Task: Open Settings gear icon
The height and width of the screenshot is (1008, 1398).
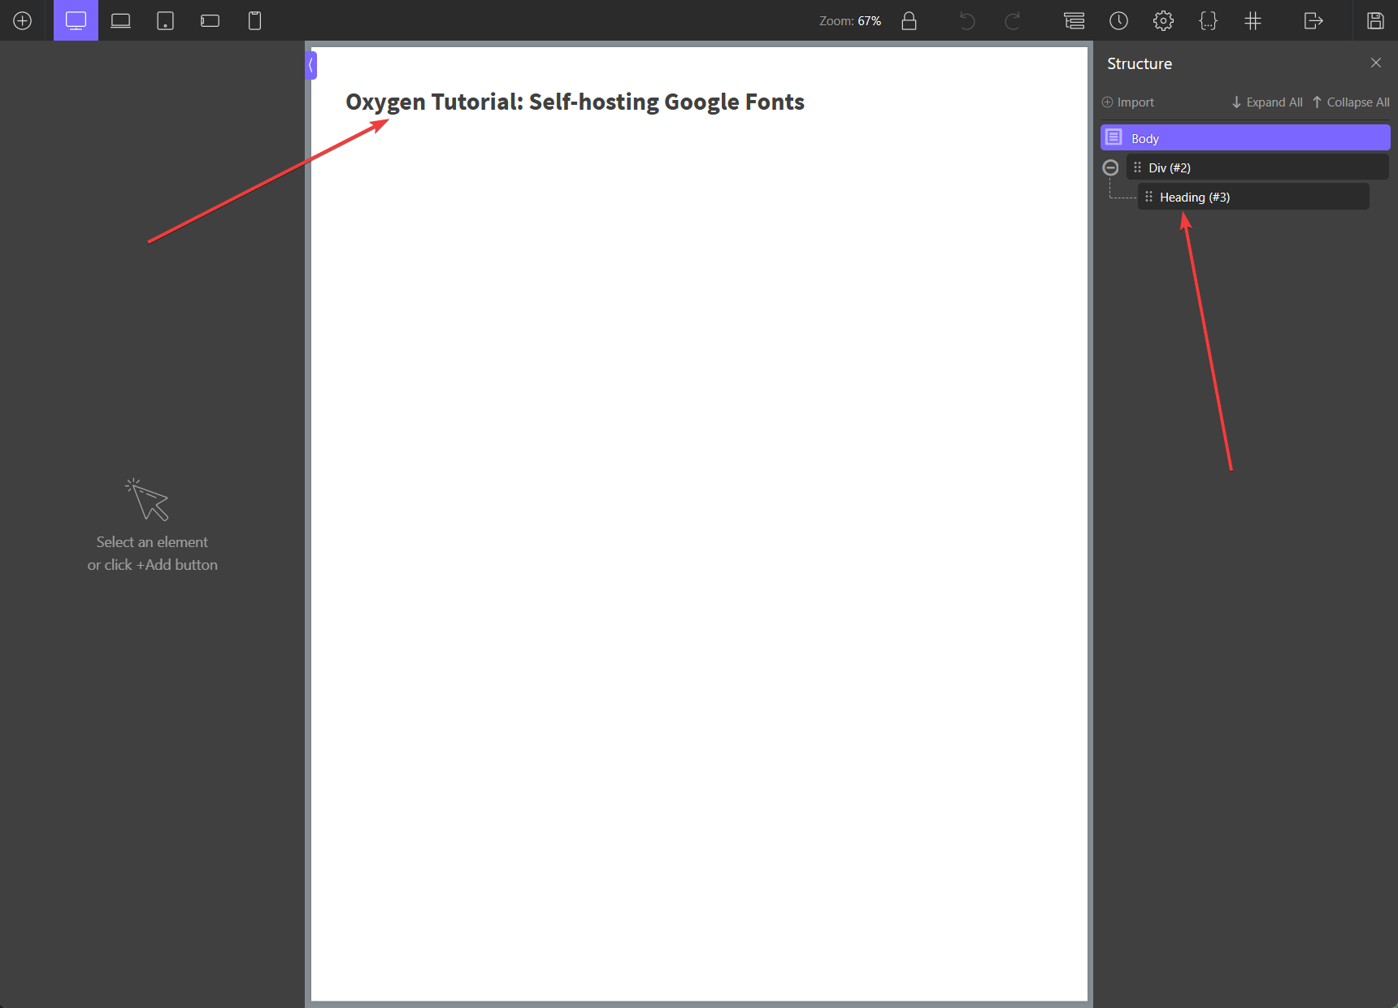Action: (1163, 20)
